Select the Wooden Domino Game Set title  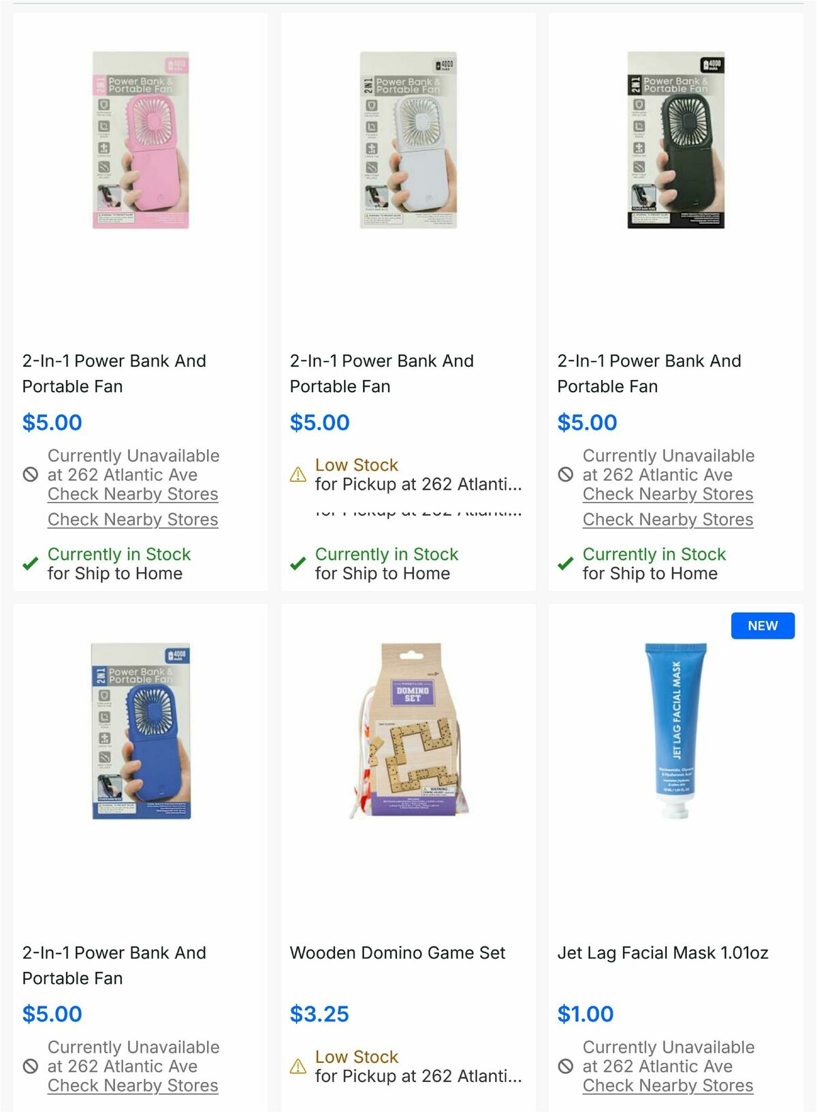[398, 953]
